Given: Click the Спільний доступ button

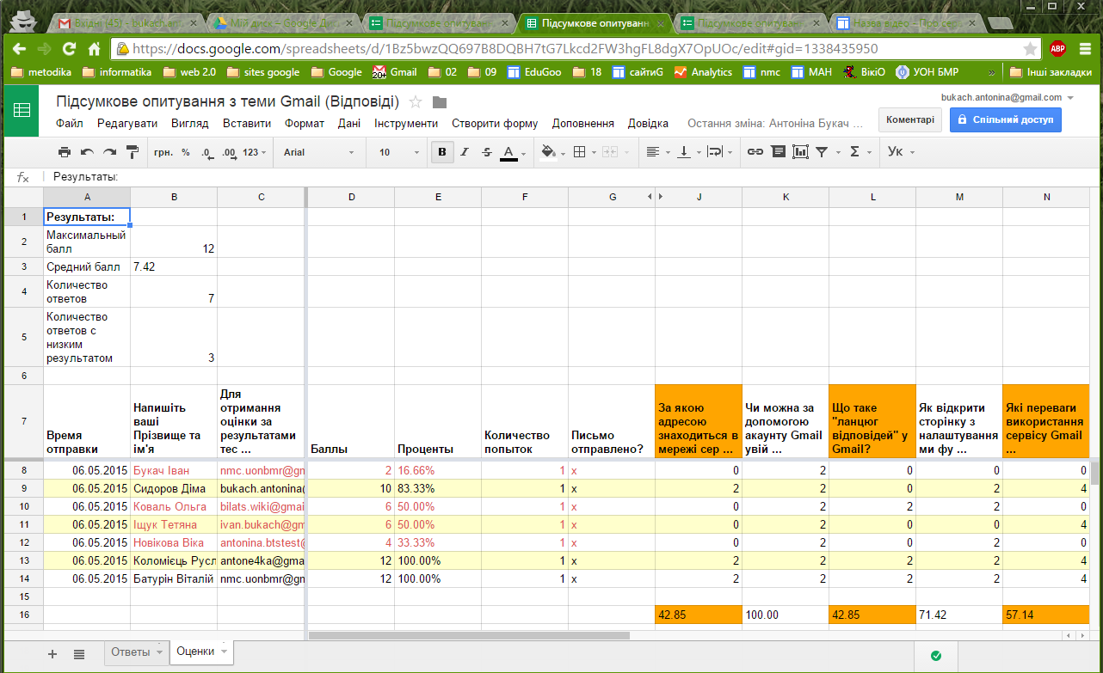Looking at the screenshot, I should click(1005, 120).
